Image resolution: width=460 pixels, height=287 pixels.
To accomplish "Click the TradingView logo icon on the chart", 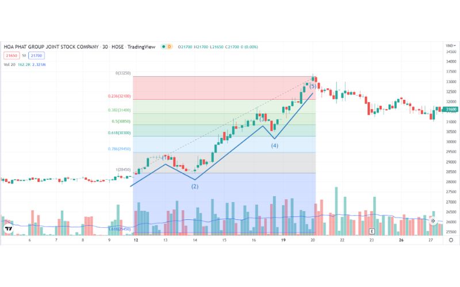I will (9, 228).
